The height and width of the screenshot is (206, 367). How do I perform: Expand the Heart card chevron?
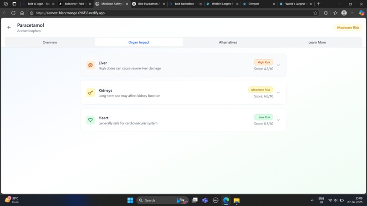coord(278,120)
